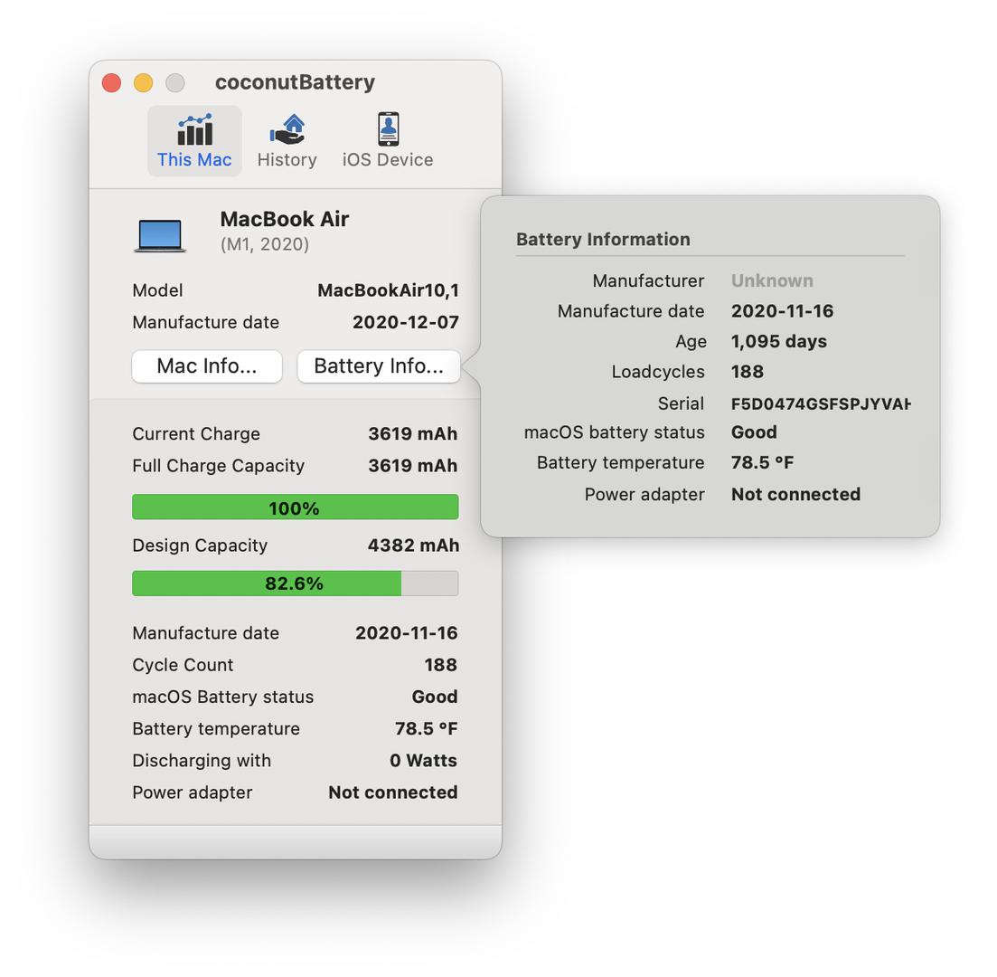Click the macOS battery status label in popover

point(614,432)
